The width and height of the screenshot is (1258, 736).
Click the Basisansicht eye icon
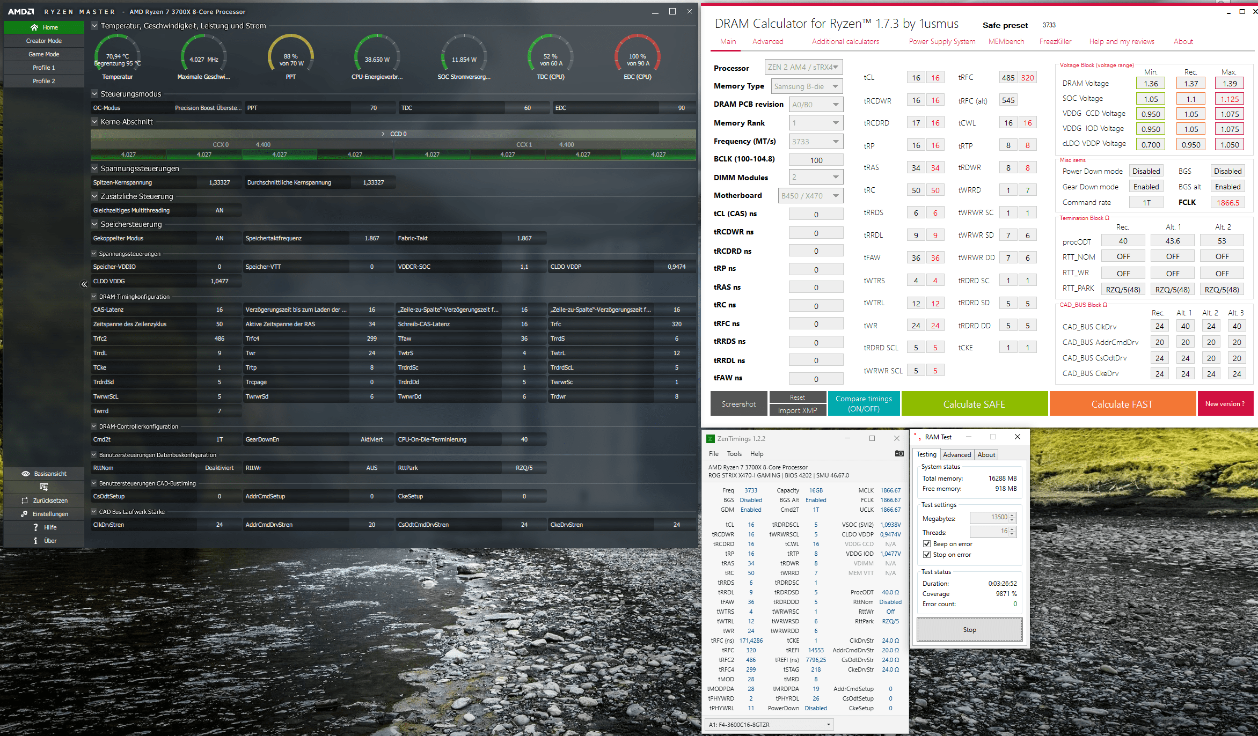tap(25, 474)
